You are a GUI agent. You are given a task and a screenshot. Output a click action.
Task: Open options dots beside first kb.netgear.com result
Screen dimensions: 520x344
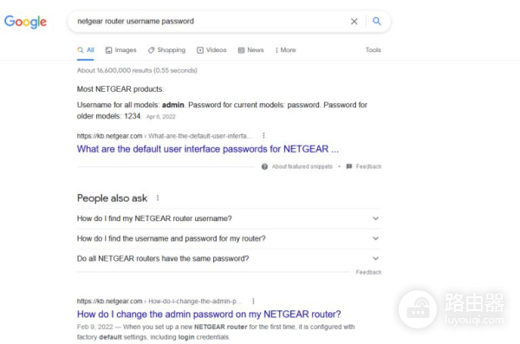pos(263,135)
